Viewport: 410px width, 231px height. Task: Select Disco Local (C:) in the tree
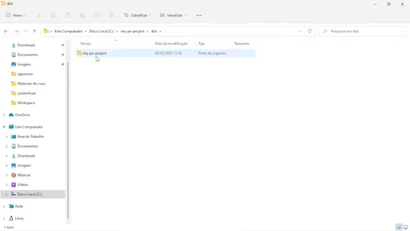pos(29,194)
